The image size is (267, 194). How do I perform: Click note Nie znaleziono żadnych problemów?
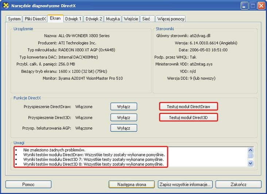coord(54,150)
